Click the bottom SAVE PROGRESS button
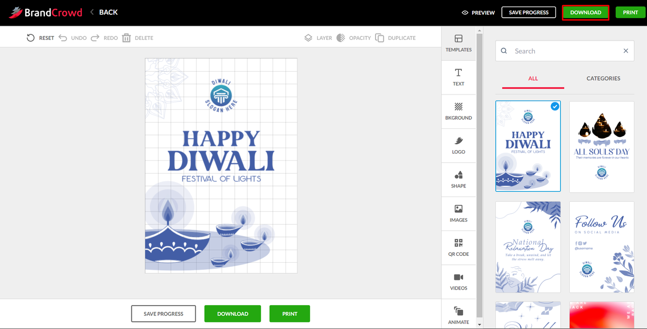 [x=163, y=314]
